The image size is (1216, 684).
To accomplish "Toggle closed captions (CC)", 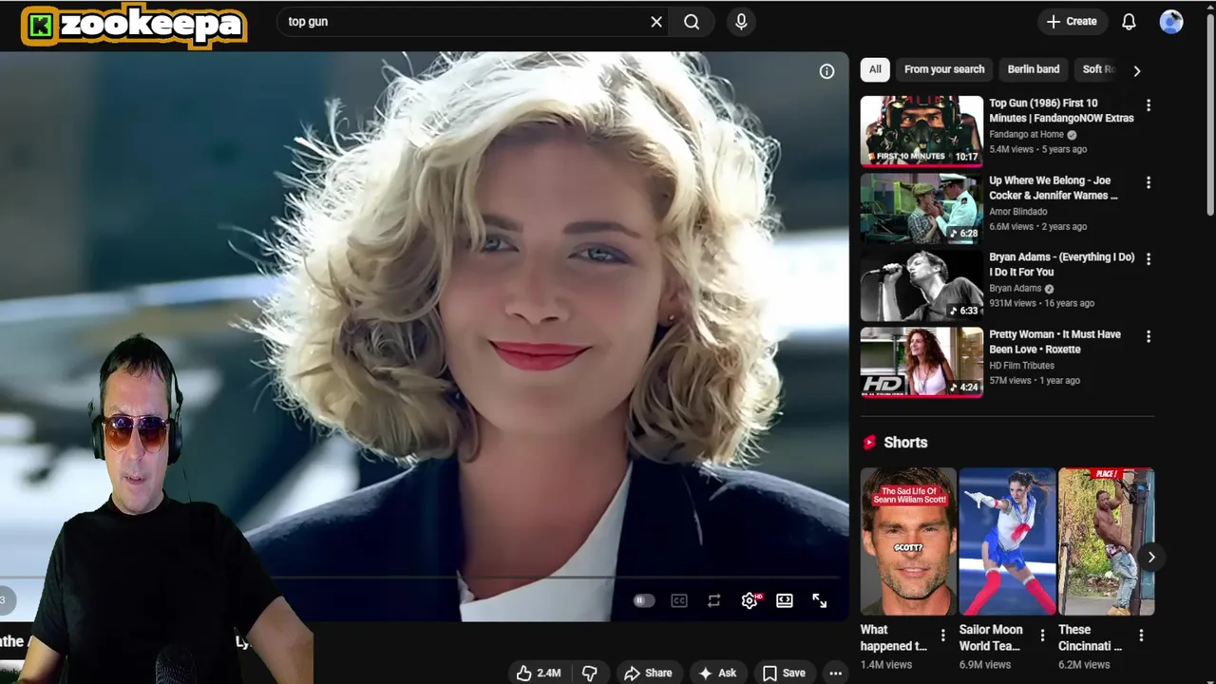I will (x=678, y=600).
